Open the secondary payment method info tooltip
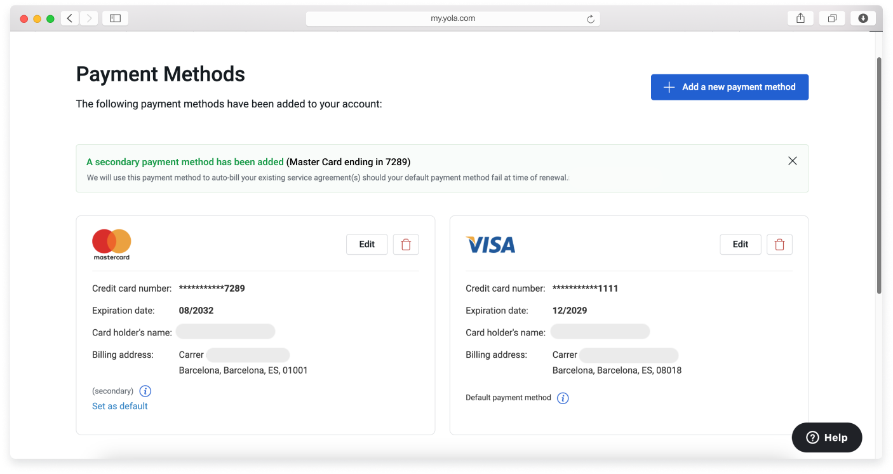The height and width of the screenshot is (474, 893). tap(145, 391)
